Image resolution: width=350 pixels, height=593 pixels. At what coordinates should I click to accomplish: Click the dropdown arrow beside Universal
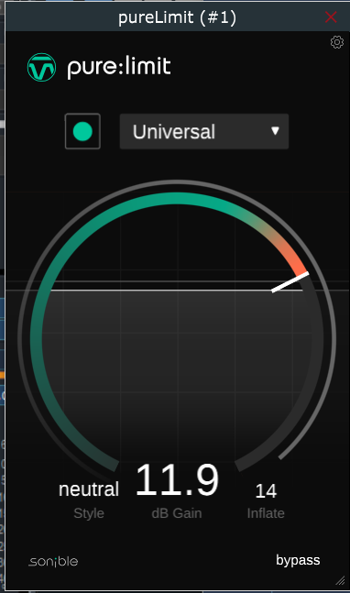[x=275, y=131]
